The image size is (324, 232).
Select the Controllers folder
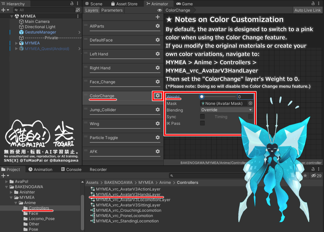pos(39,208)
